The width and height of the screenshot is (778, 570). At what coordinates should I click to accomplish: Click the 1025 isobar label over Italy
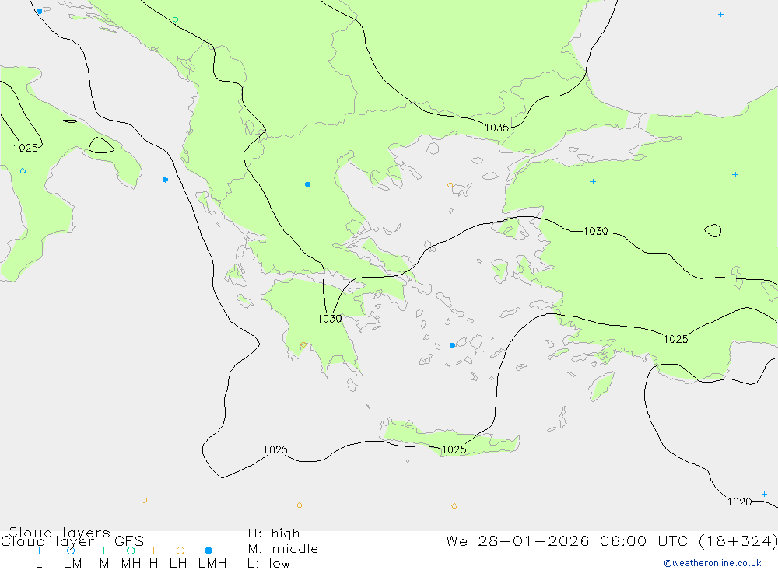pos(26,148)
